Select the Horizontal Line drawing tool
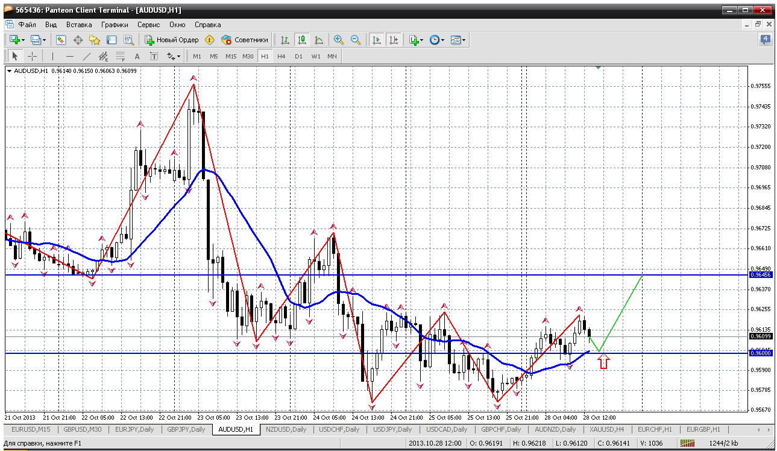Image resolution: width=777 pixels, height=451 pixels. click(x=70, y=56)
